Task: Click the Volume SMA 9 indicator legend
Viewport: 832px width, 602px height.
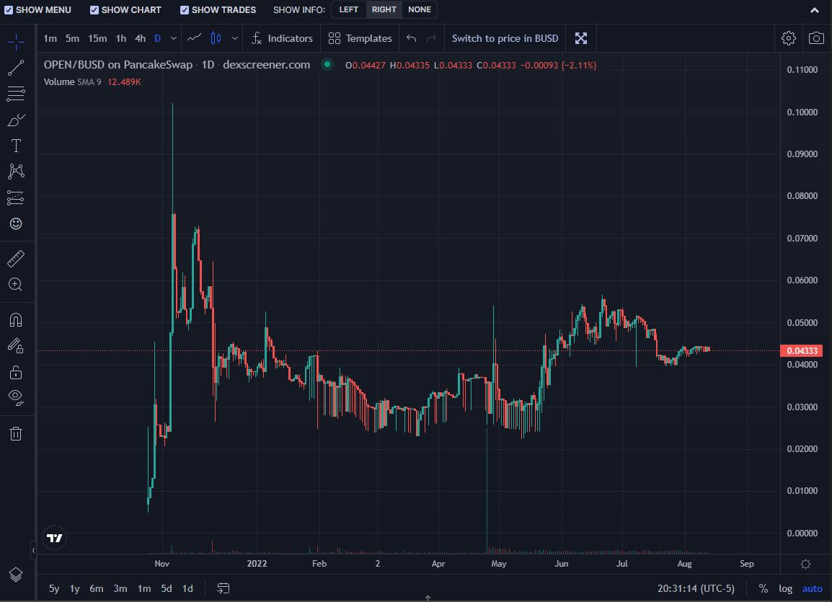Action: tap(72, 81)
